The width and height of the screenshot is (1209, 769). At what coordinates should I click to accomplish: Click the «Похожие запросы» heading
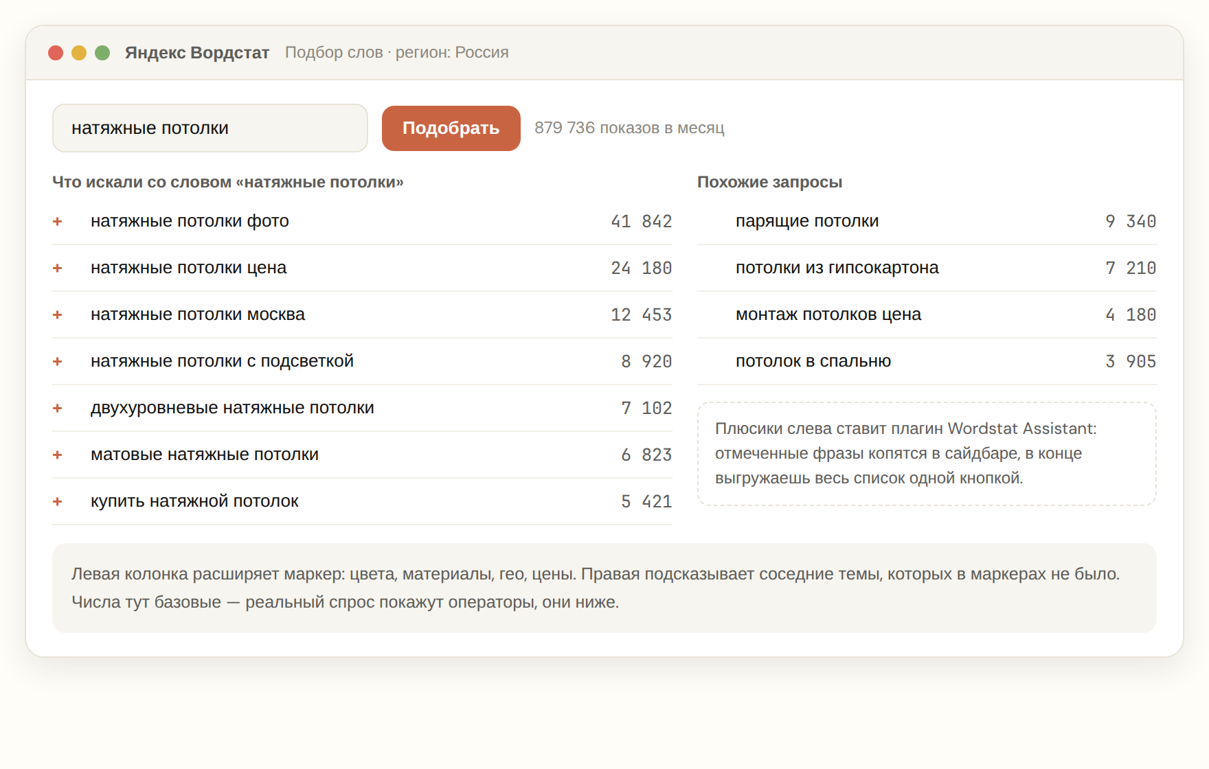coord(769,182)
